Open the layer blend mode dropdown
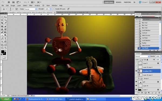162x101 pixels. tap(142, 56)
